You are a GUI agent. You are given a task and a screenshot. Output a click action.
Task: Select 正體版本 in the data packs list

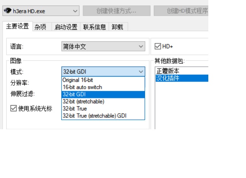click(x=167, y=71)
